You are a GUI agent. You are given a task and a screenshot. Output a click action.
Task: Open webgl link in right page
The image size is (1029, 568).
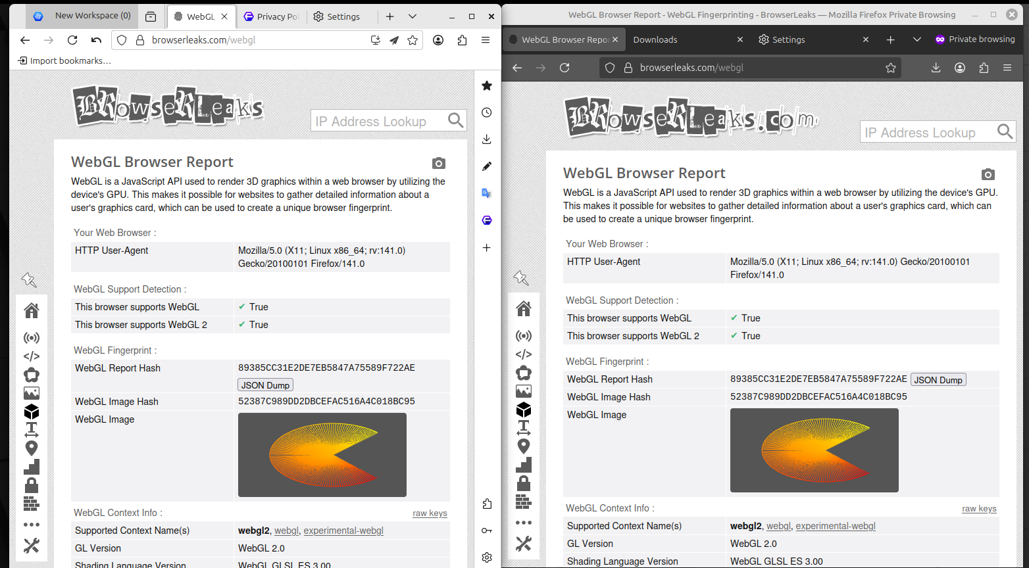coord(779,526)
